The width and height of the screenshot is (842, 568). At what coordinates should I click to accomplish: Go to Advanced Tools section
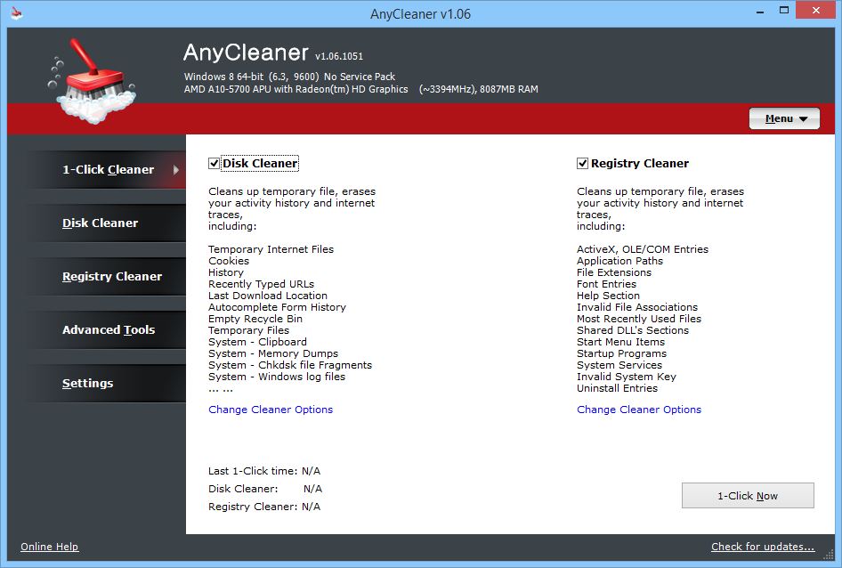point(108,330)
